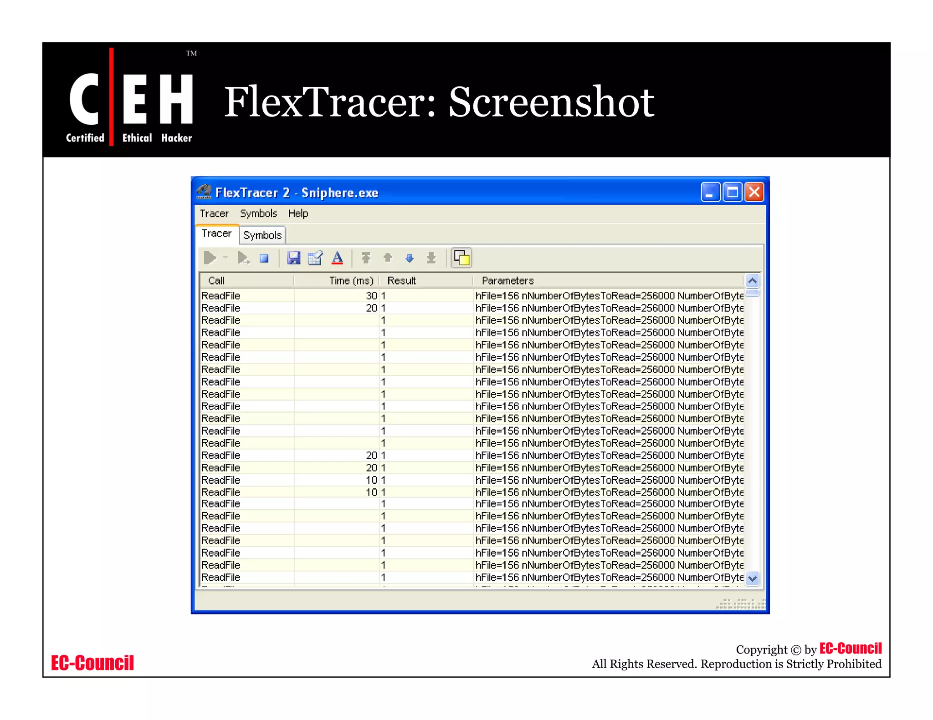
Task: Minimize the FlexTracer 2 window
Action: 710,192
